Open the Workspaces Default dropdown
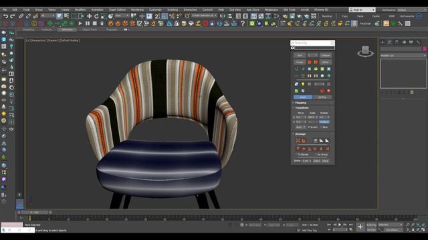 tap(412, 10)
